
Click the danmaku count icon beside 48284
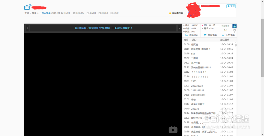point(88,13)
